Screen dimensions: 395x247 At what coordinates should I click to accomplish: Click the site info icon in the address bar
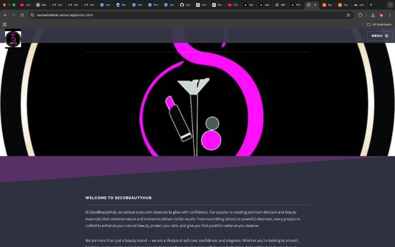point(32,15)
